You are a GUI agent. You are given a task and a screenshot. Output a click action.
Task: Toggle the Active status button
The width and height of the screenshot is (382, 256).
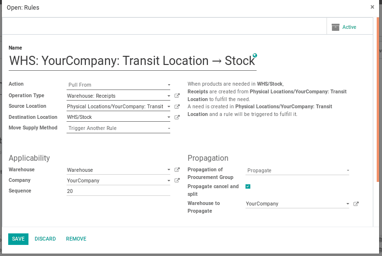pos(350,26)
